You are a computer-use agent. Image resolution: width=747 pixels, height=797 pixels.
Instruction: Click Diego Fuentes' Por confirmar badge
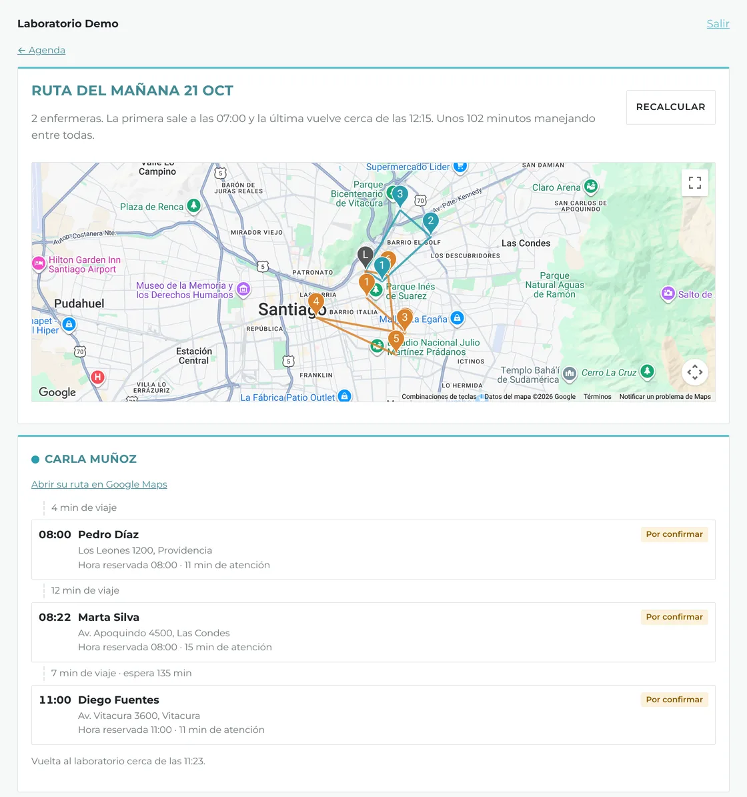point(674,700)
